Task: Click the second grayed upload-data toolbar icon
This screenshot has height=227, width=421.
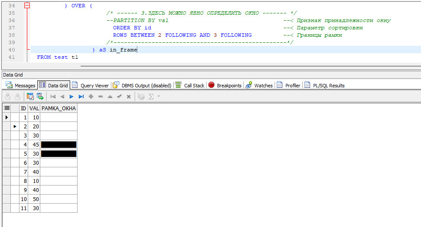Action: tap(17, 96)
